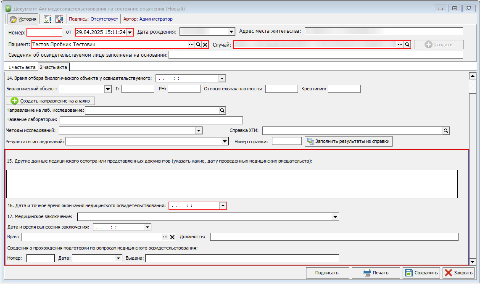Viewport: 480px width, 284px height.
Task: Click the Подпись: Отсутствует status text
Action: point(93,19)
